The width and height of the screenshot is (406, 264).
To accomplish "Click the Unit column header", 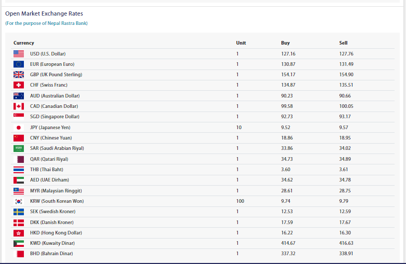I will pos(241,43).
